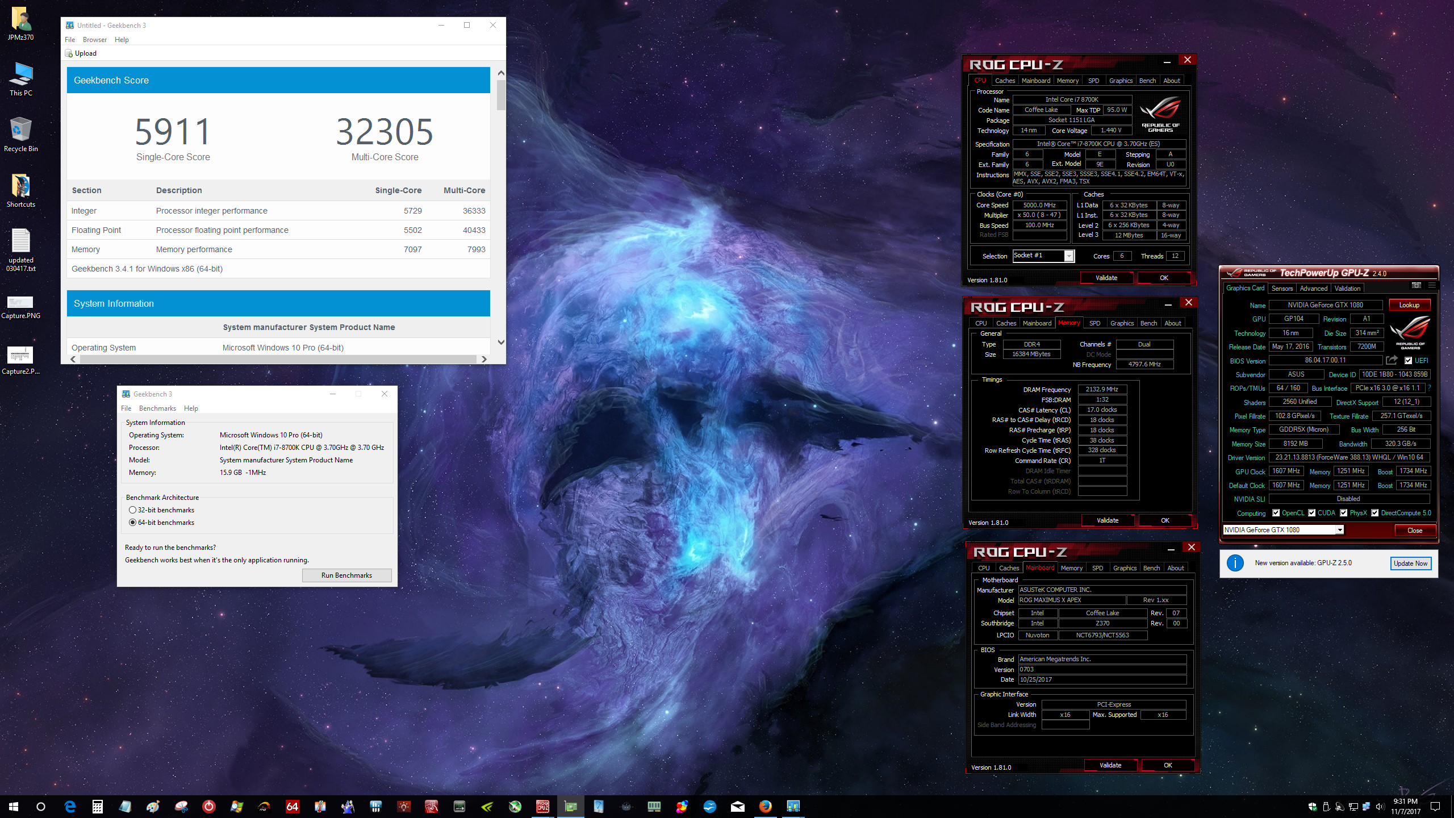Select the Recycle Bin desktop icon
Screen dimensions: 1454x818
pyautogui.click(x=21, y=135)
